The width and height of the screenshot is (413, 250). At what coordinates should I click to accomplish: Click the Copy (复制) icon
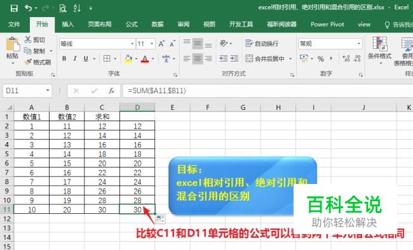pyautogui.click(x=28, y=51)
